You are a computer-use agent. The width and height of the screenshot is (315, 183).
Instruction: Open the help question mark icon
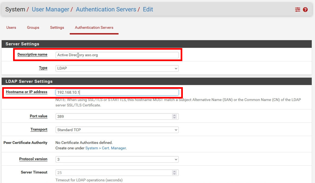click(x=305, y=10)
